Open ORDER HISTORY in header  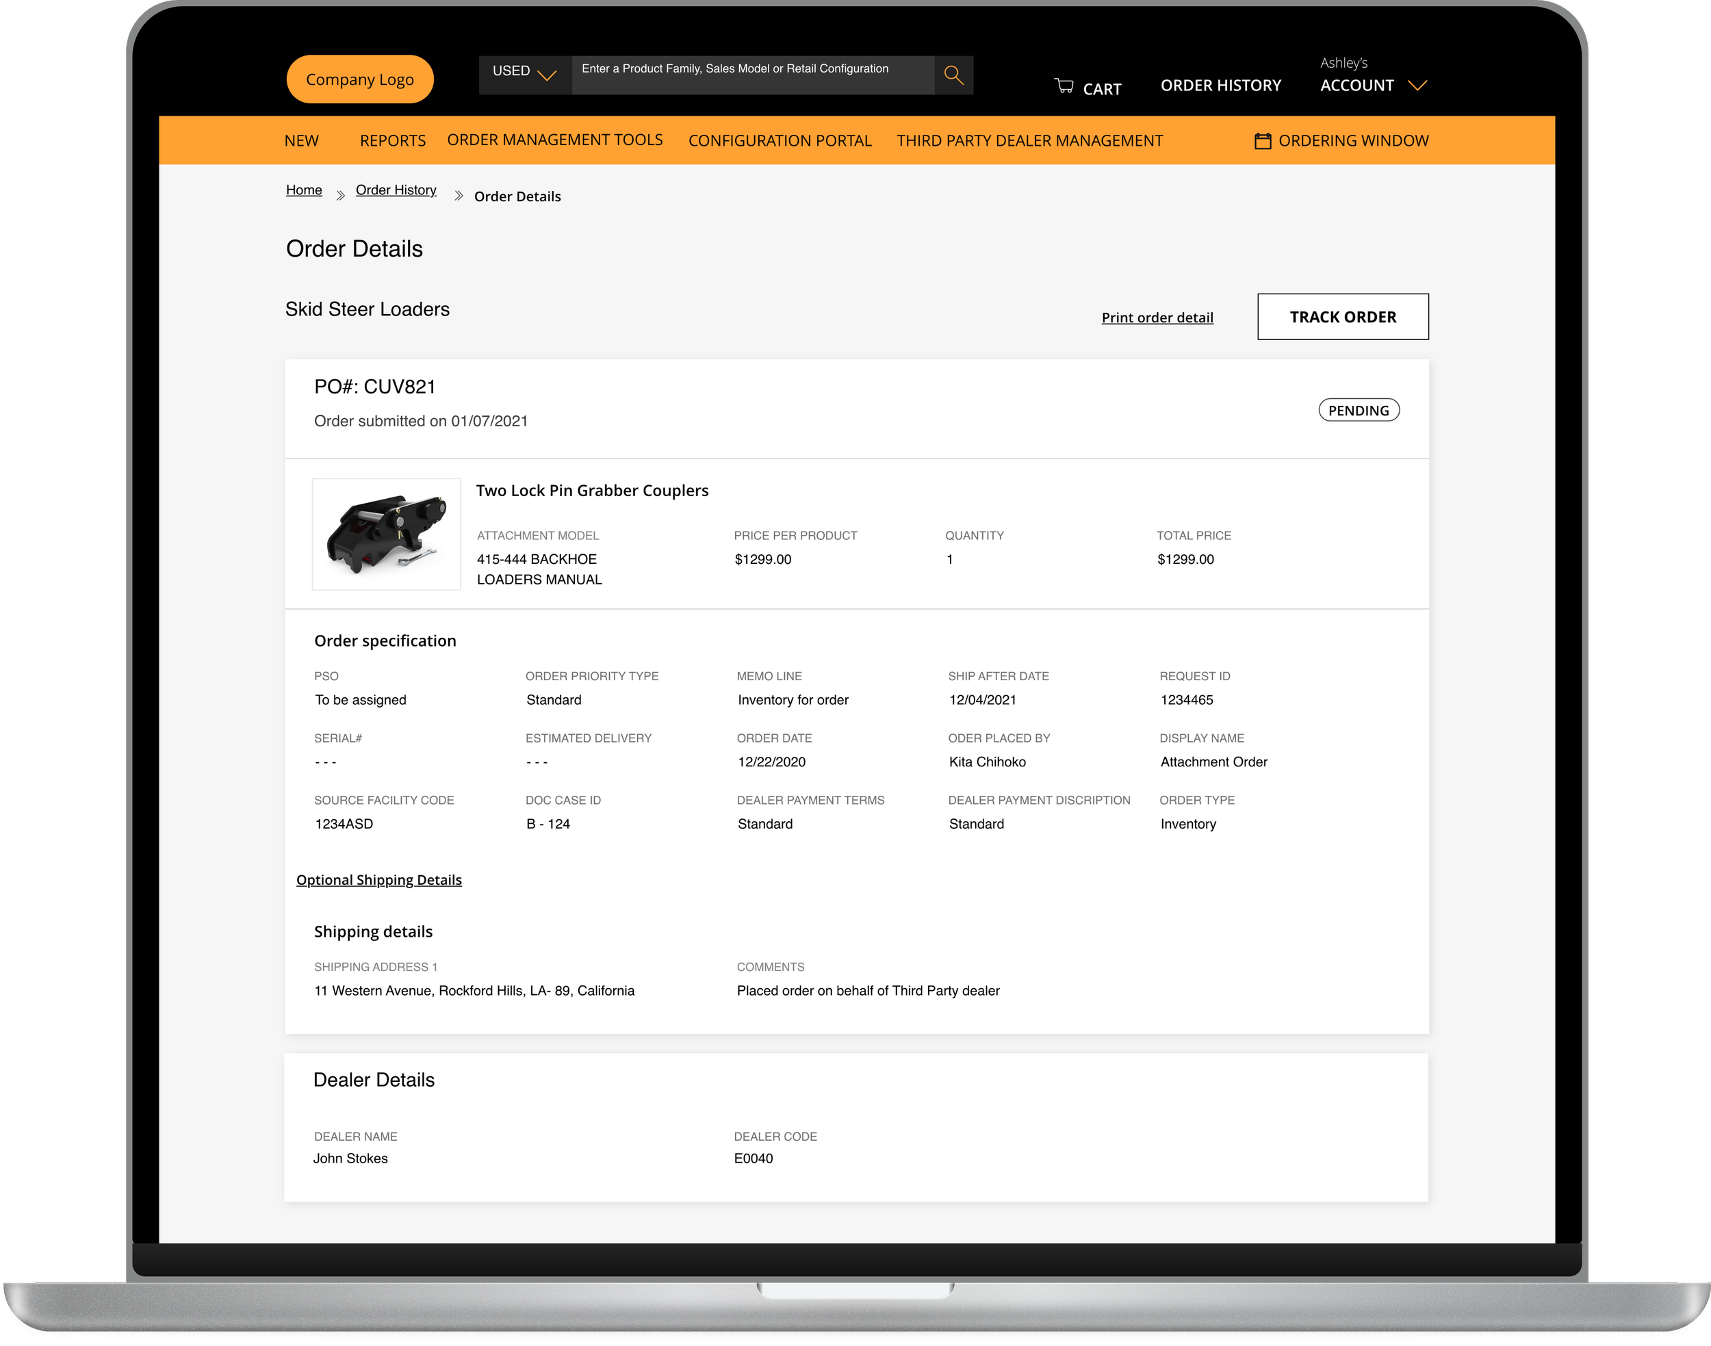point(1220,85)
